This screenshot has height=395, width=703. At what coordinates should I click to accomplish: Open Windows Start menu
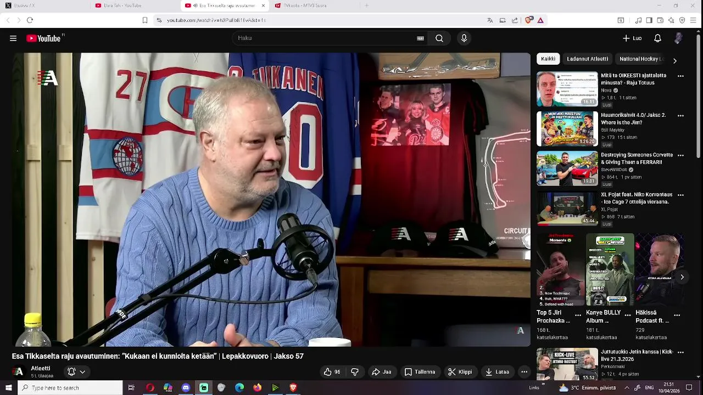tap(8, 388)
